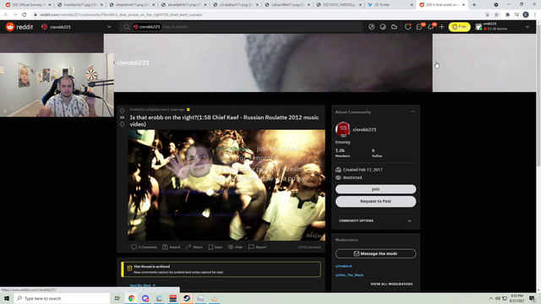Open the browser extensions puzzle icon

coord(507,15)
